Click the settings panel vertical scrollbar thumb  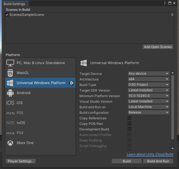(x=173, y=107)
